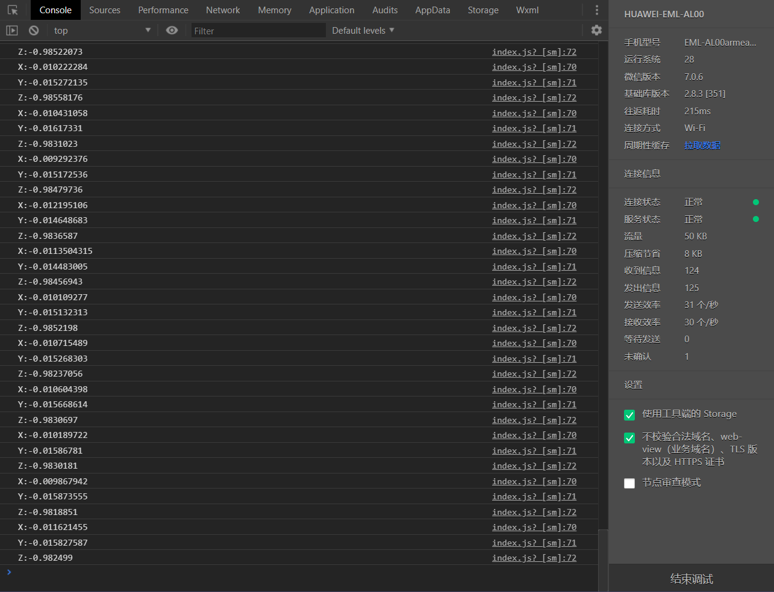Click the 31 个/秒 send rate value

[x=701, y=304]
